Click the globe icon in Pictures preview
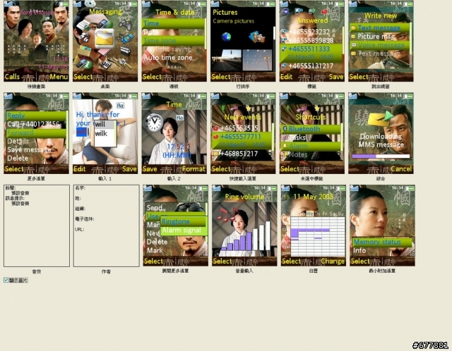 click(226, 37)
